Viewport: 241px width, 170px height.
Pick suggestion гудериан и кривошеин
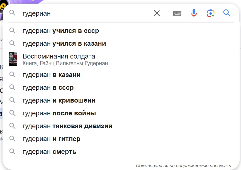(59, 100)
